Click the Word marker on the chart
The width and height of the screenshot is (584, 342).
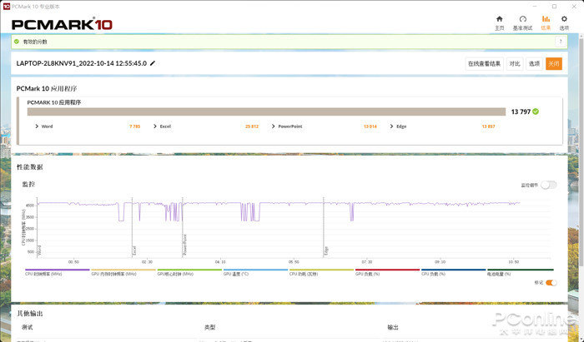(39, 250)
